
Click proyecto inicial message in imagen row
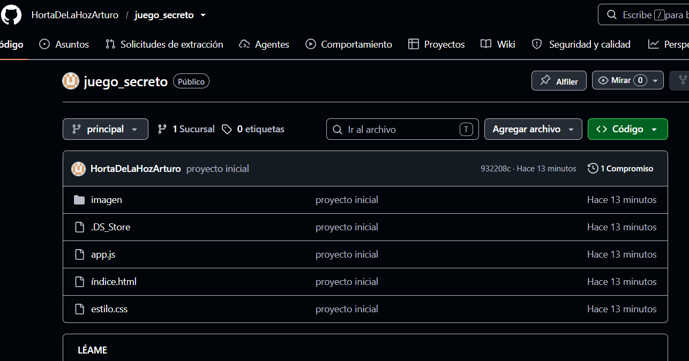click(347, 200)
